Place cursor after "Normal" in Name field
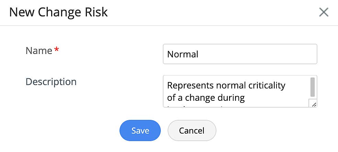This screenshot has width=338, height=152. pos(199,54)
